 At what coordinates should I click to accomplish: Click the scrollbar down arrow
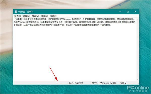(138, 80)
